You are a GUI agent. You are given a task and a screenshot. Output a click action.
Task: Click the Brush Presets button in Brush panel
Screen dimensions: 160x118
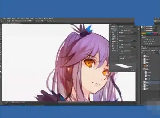[x=114, y=27]
